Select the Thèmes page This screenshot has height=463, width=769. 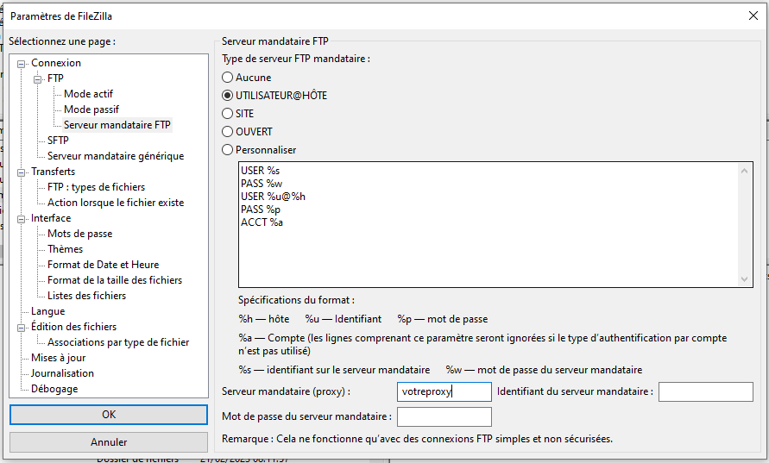tap(65, 249)
